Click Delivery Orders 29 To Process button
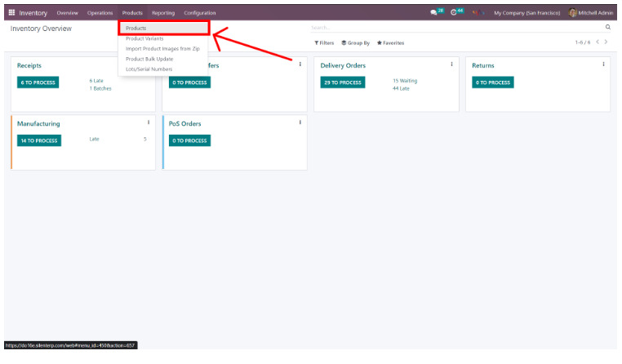Screen dimensions: 622x364 tap(342, 82)
